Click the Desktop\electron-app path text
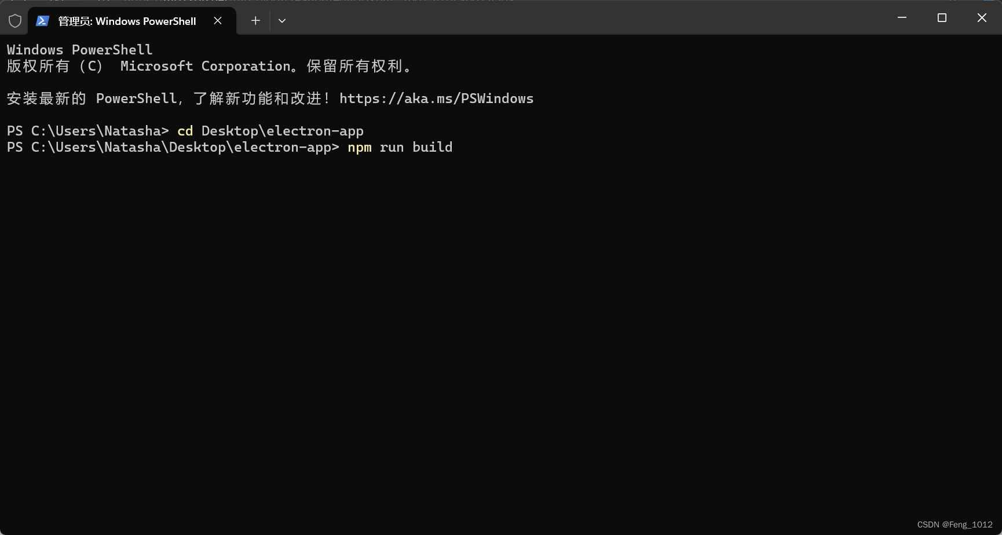Viewport: 1002px width, 535px height. [283, 131]
